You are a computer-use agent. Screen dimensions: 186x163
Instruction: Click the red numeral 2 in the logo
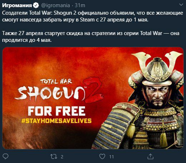(x=93, y=90)
